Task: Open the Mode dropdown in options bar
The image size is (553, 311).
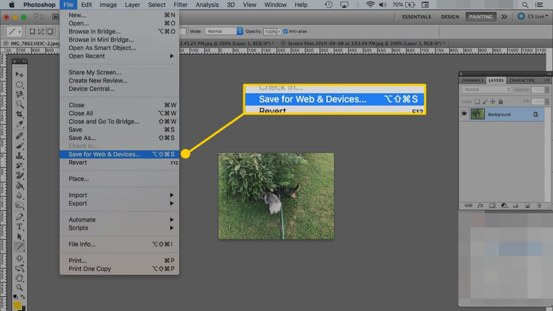Action: (223, 32)
